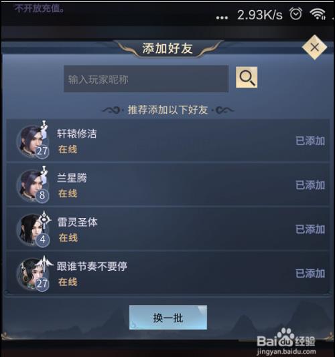Click the class emblem above 雷灵圣体 avatar
This screenshot has height=357, width=335.
pyautogui.click(x=44, y=219)
